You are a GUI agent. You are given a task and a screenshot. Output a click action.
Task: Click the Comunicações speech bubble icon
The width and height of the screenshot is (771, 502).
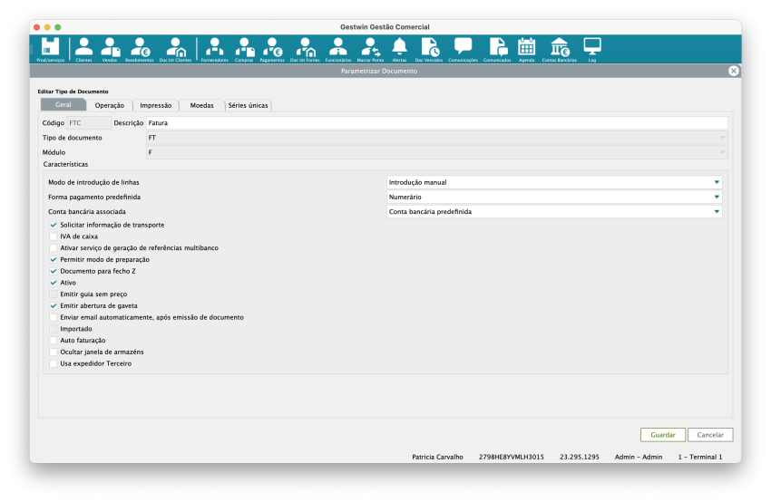coord(463,48)
